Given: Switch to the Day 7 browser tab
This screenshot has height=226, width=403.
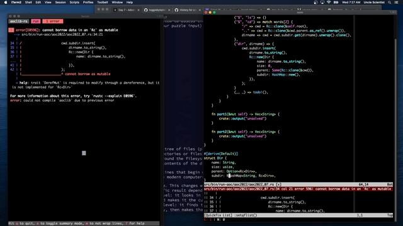Looking at the screenshot, I should coord(126,10).
